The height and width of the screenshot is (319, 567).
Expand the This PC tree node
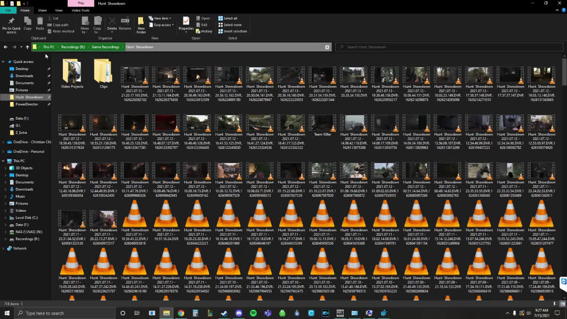tap(4, 161)
